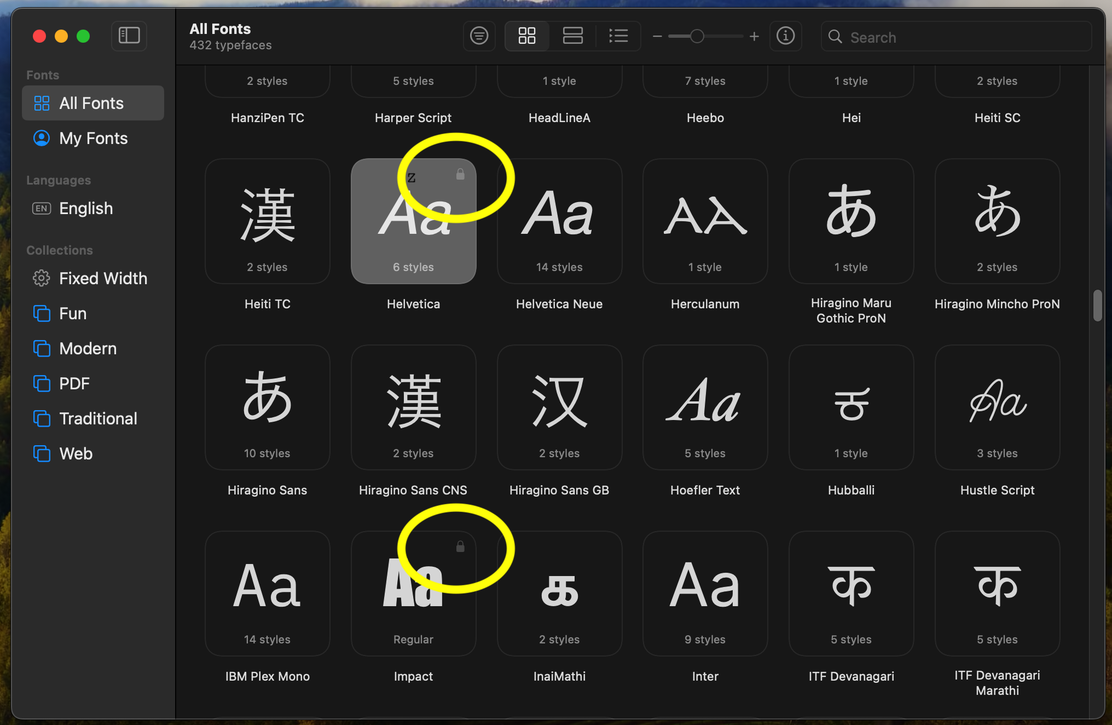
Task: Click the plus to enlarge previews
Action: point(754,37)
